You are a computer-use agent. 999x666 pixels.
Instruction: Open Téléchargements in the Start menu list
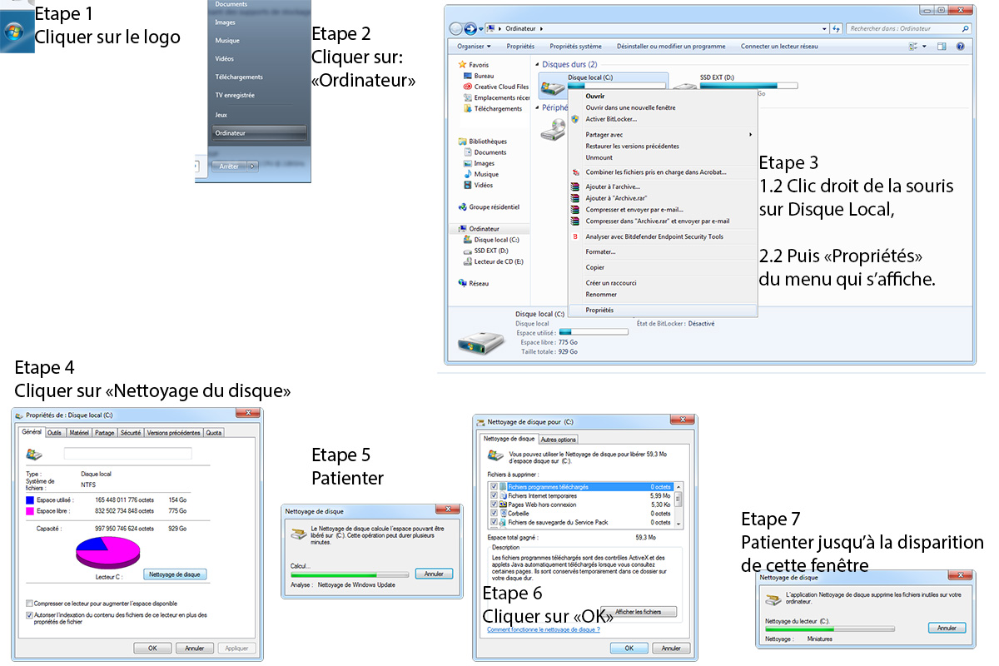(239, 77)
